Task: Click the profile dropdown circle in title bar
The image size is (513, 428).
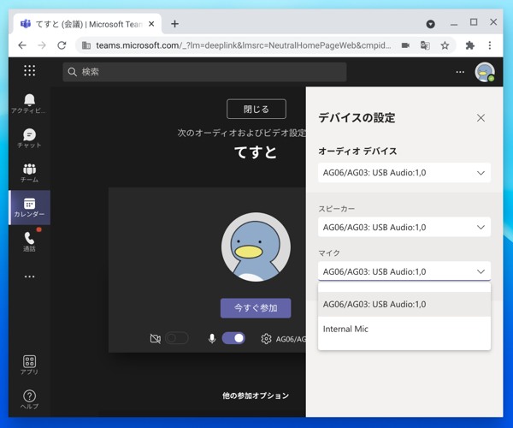Action: (x=431, y=24)
